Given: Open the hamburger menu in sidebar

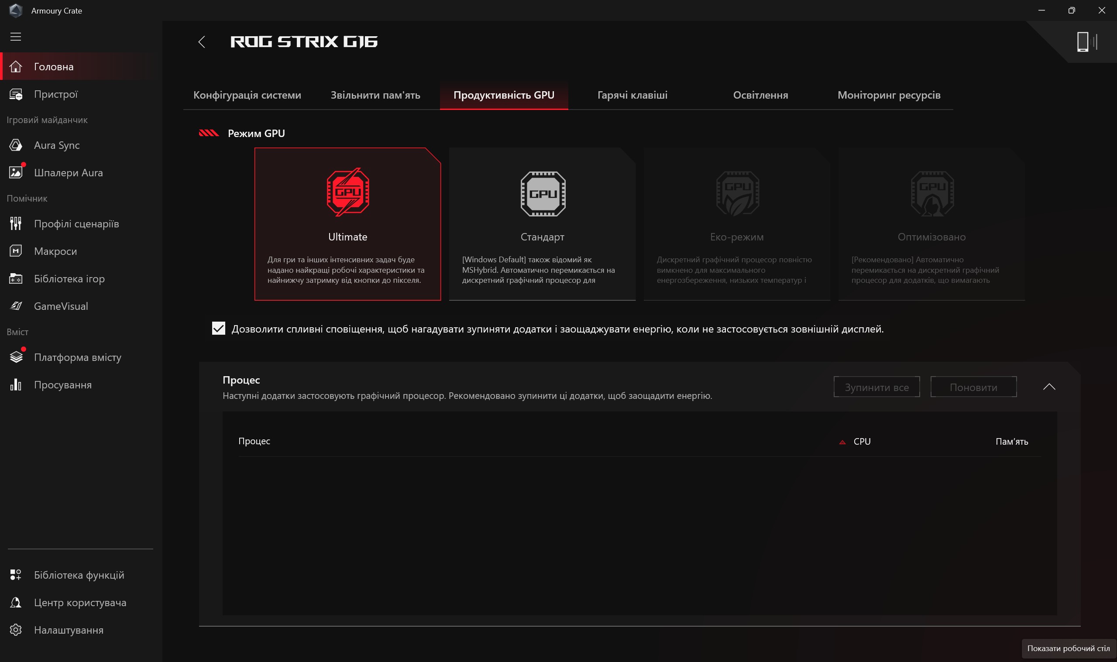Looking at the screenshot, I should tap(16, 37).
